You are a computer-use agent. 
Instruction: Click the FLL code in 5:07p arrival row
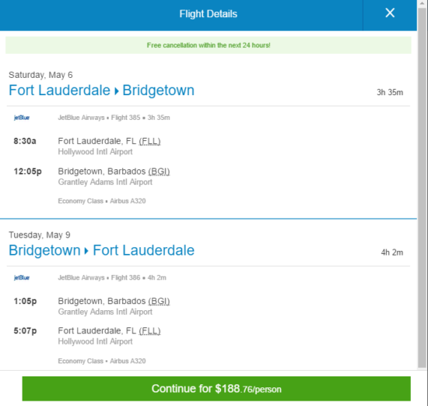149,331
